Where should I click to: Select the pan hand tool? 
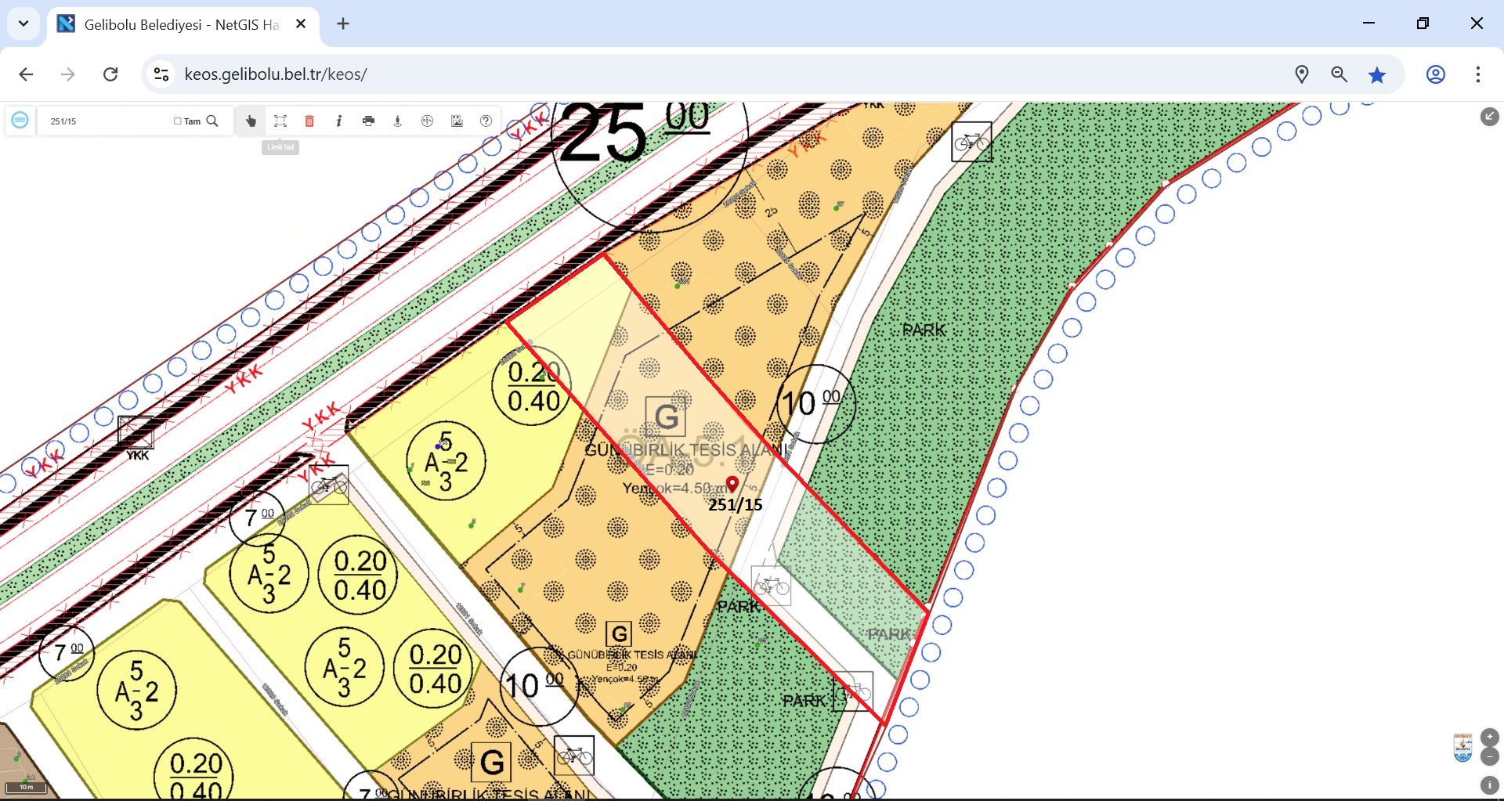(x=251, y=121)
